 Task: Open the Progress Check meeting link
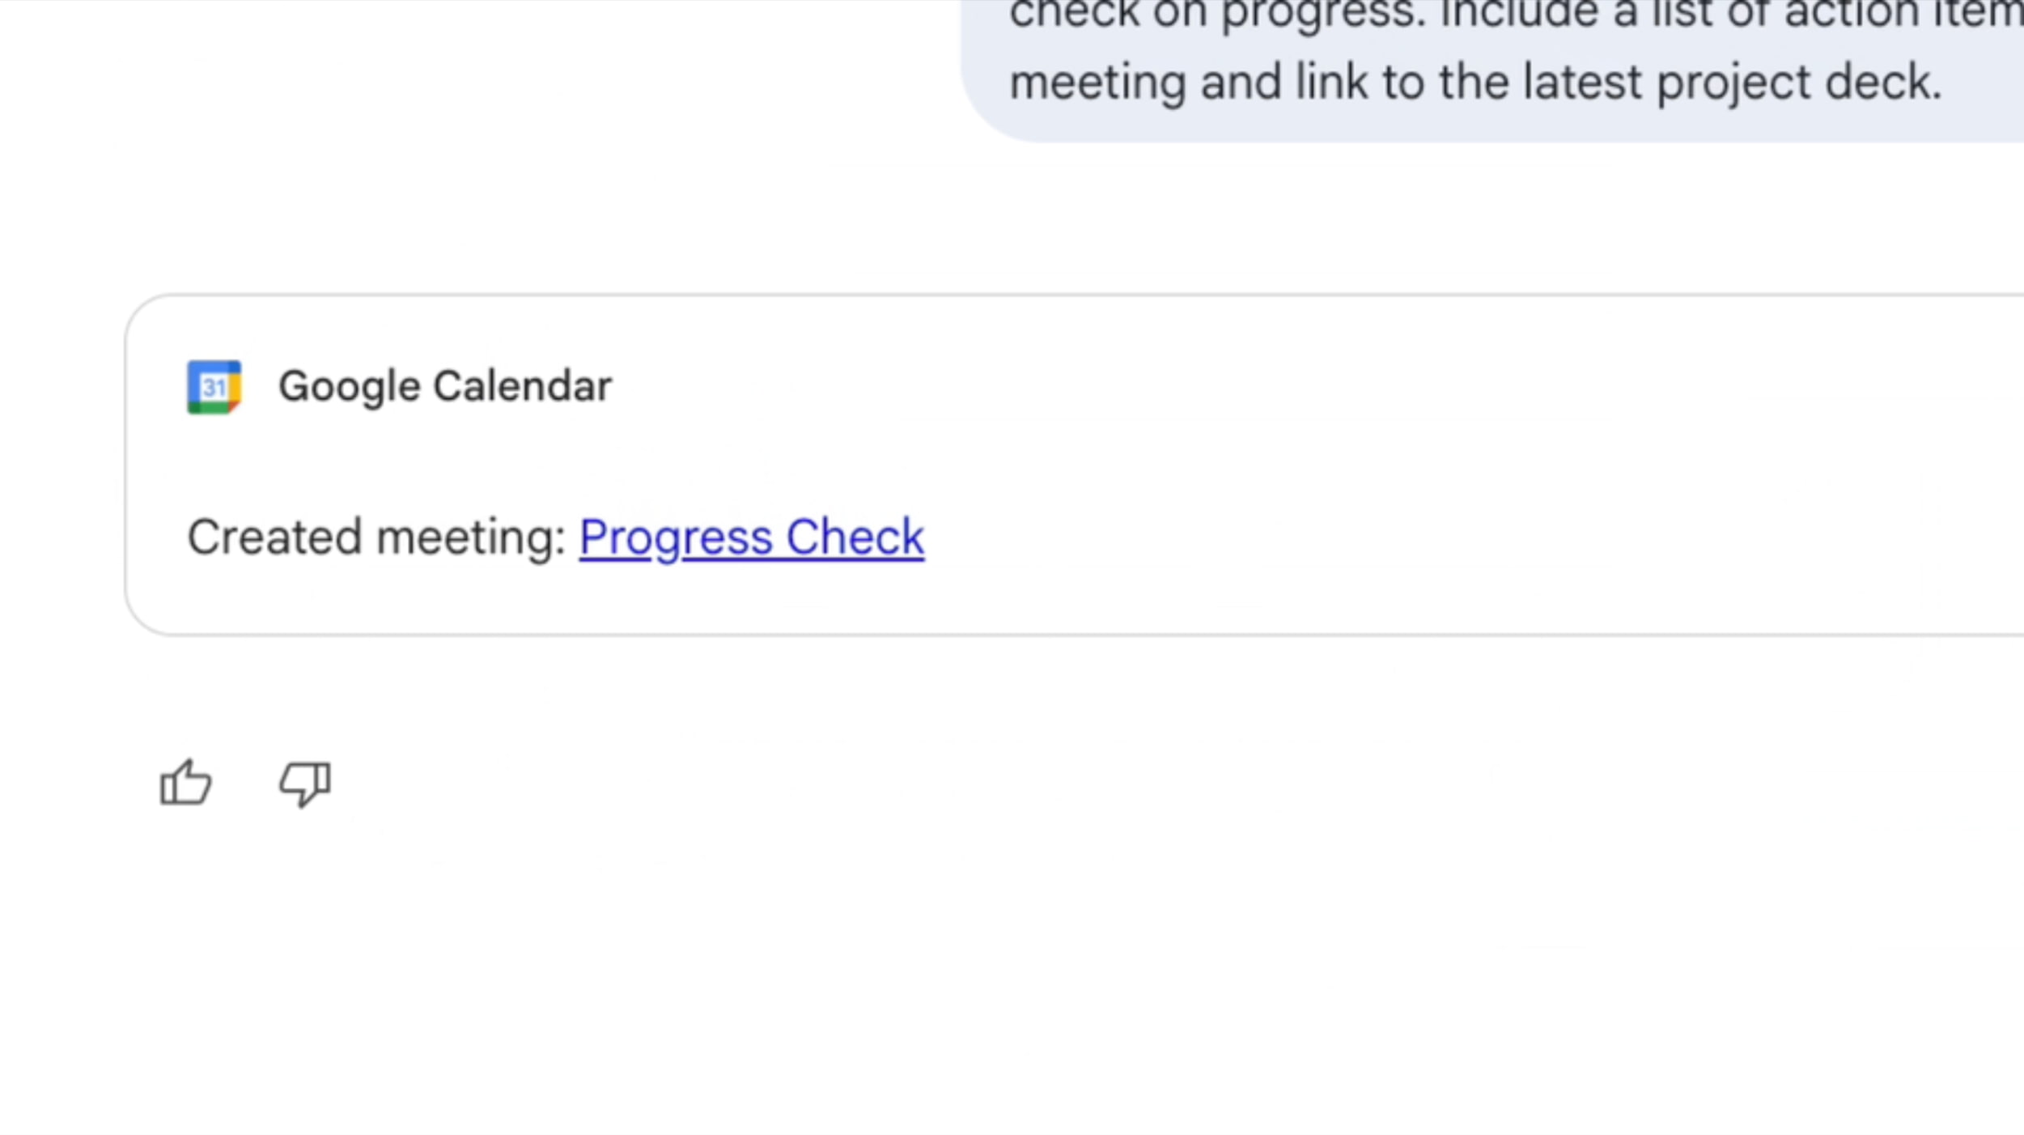751,537
